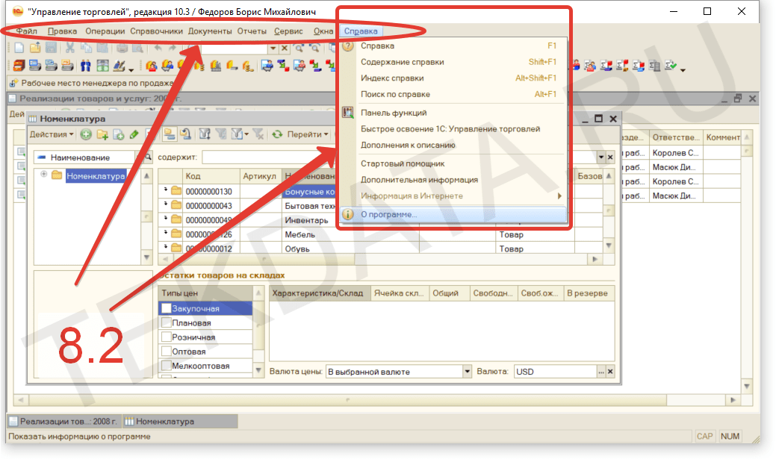This screenshot has height=459, width=776.
Task: Click the Redo arrow icon
Action: [x=172, y=48]
